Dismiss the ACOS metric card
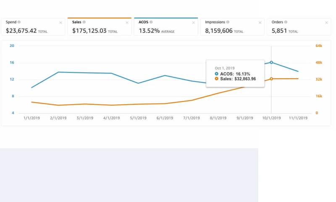Image resolution: width=336 pixels, height=202 pixels. (x=193, y=23)
